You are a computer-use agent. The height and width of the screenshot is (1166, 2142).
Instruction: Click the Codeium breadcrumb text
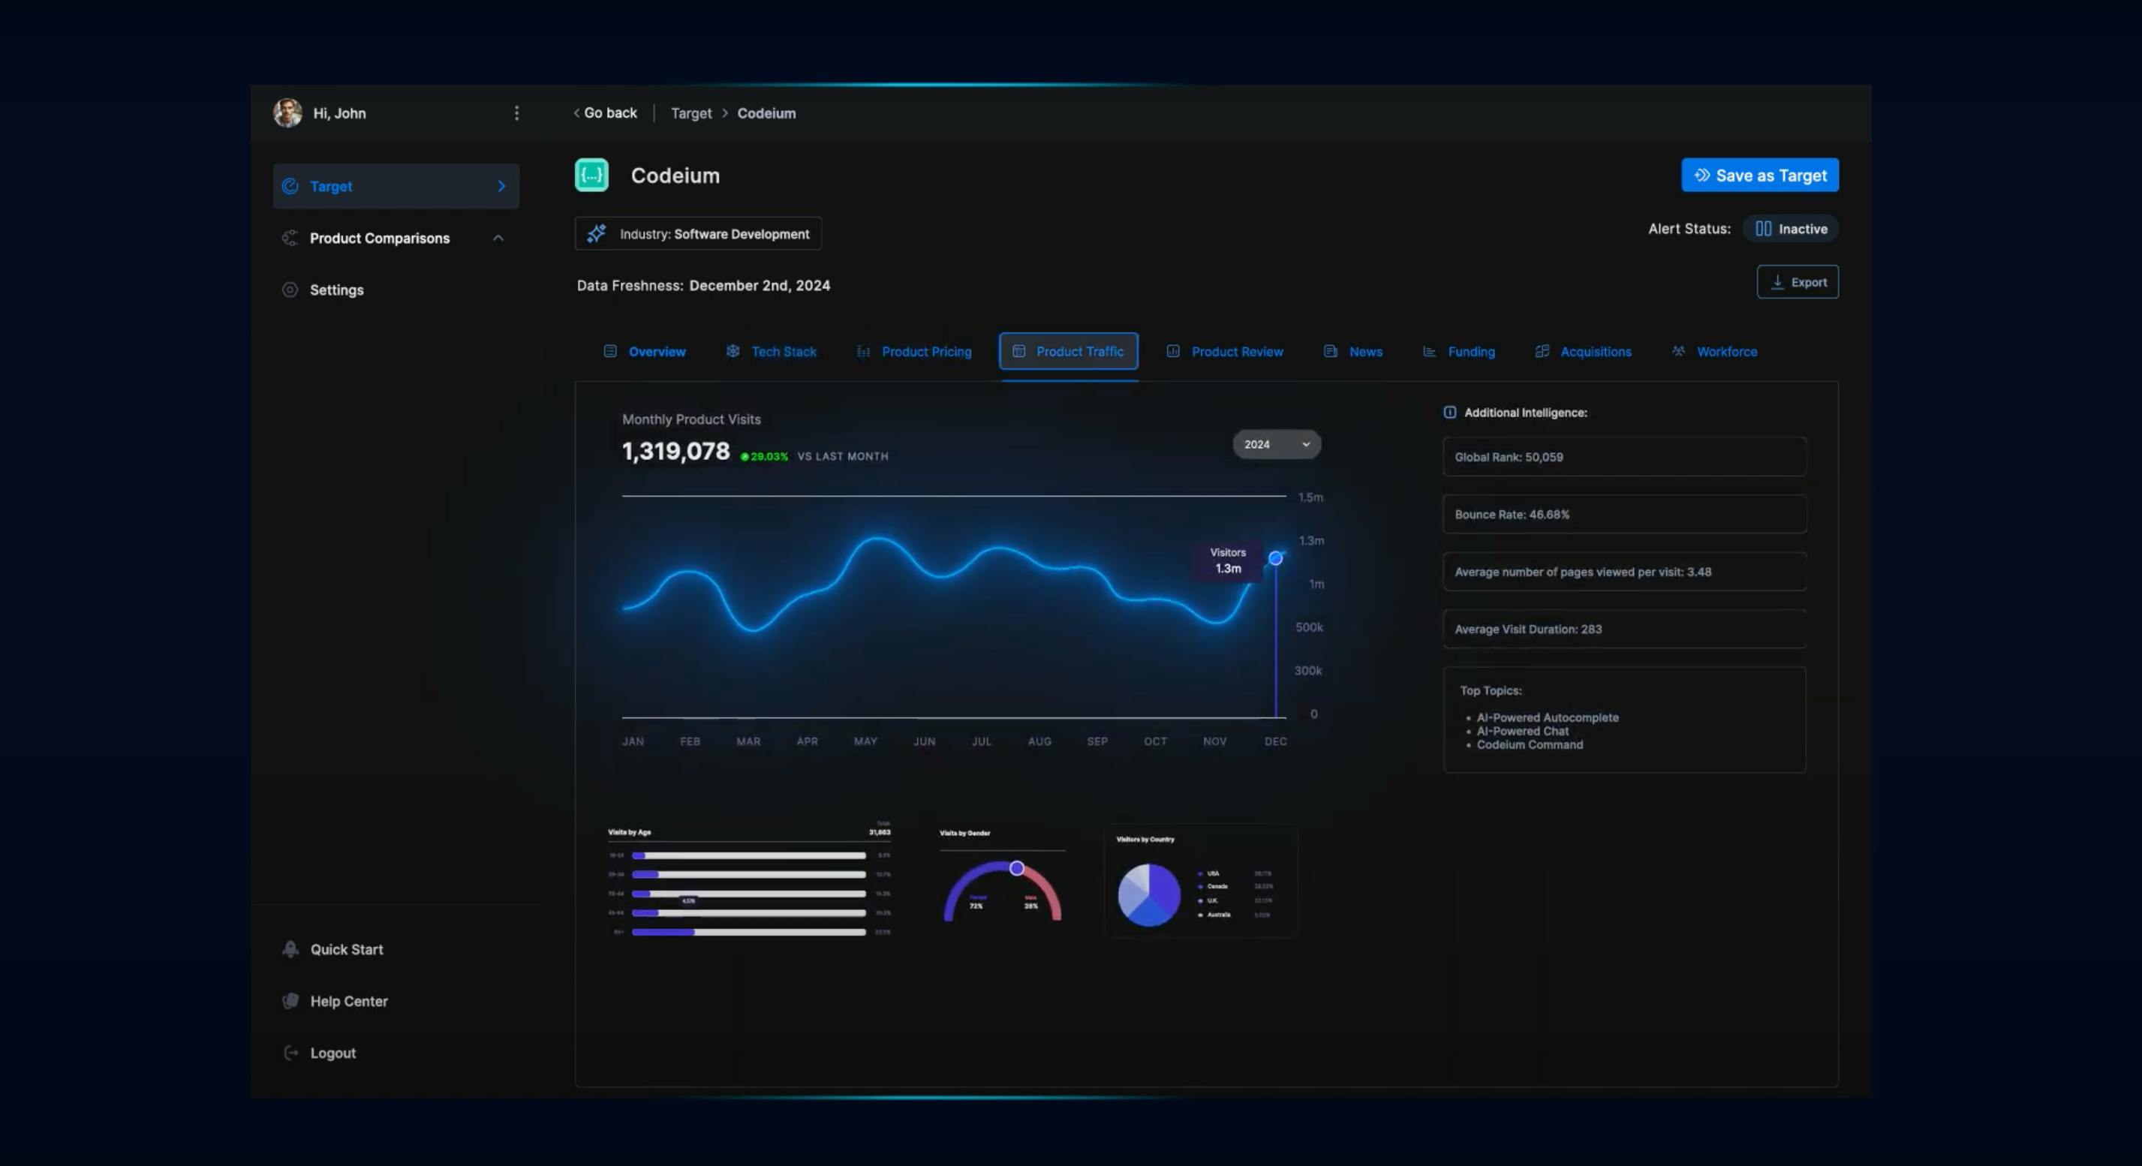pos(766,113)
